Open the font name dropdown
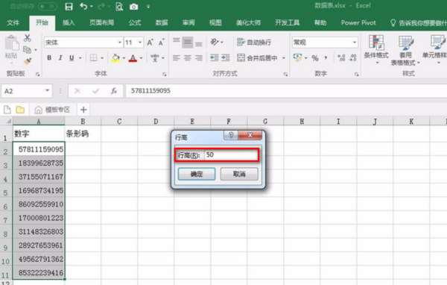The width and height of the screenshot is (447, 285). (120, 43)
